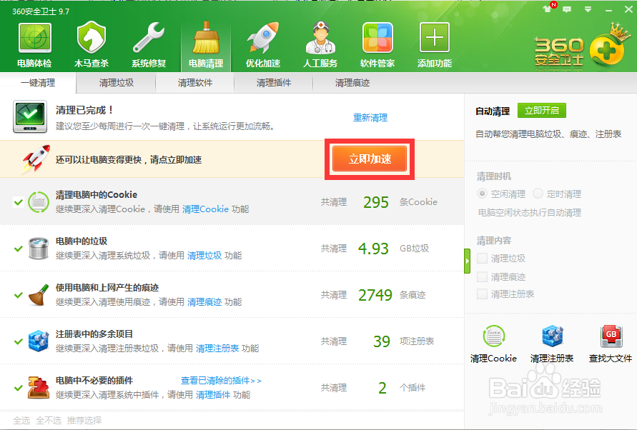Open 清理插件 link in plugin row

pyautogui.click(x=213, y=395)
